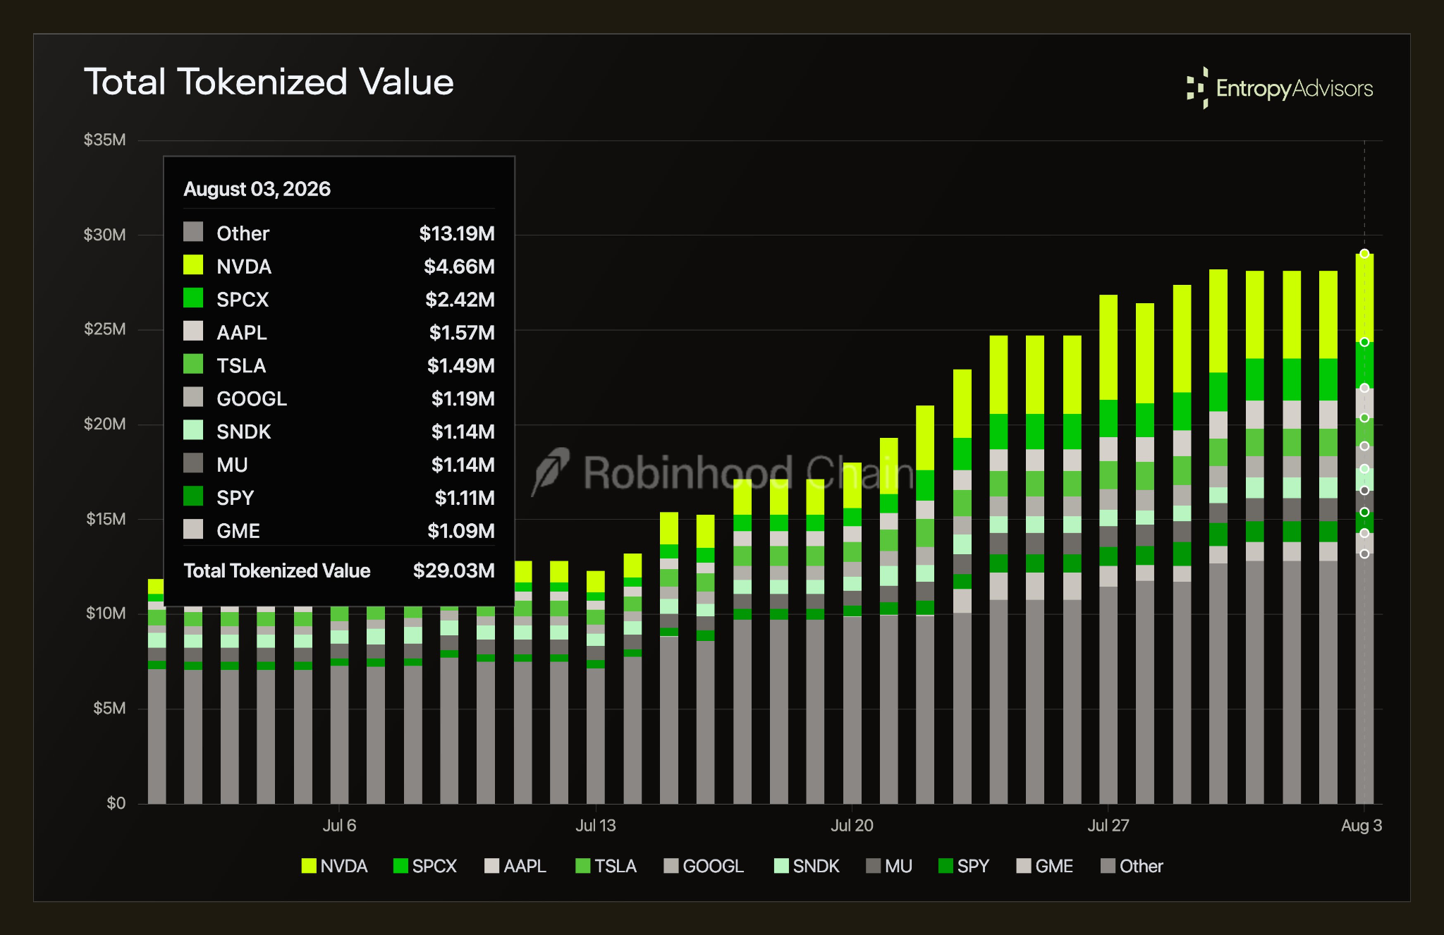
Task: Click the AAPL swatch in the bottom legend
Action: (x=492, y=866)
